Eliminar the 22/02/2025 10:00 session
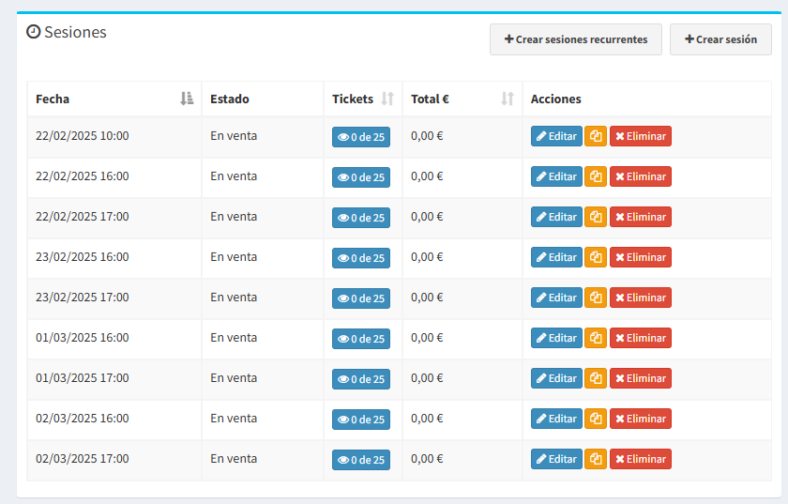Viewport: 788px width, 504px height. (x=640, y=136)
